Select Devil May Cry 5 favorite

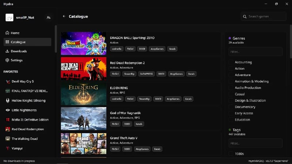point(27,81)
